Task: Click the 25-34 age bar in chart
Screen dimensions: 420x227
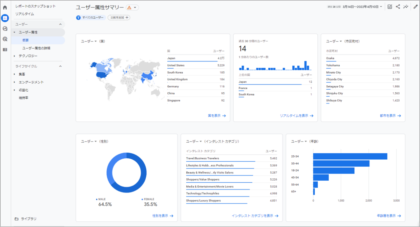Action: 350,156
